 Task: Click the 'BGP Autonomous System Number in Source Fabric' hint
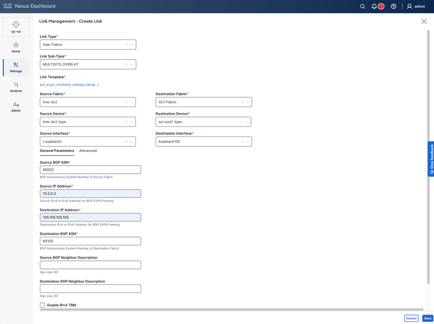tap(76, 177)
